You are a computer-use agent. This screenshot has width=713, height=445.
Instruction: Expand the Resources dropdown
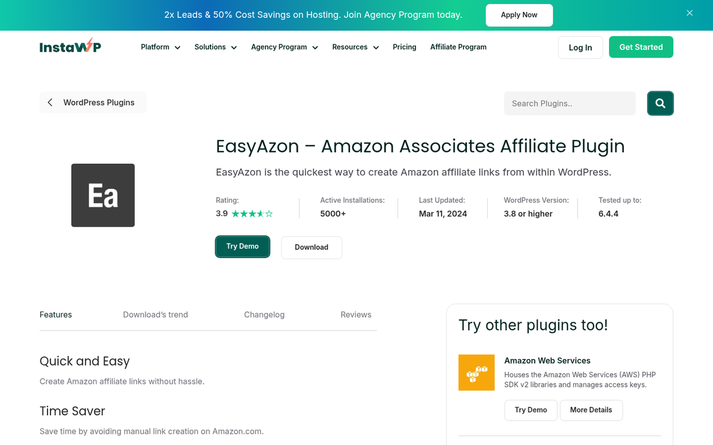coord(355,47)
